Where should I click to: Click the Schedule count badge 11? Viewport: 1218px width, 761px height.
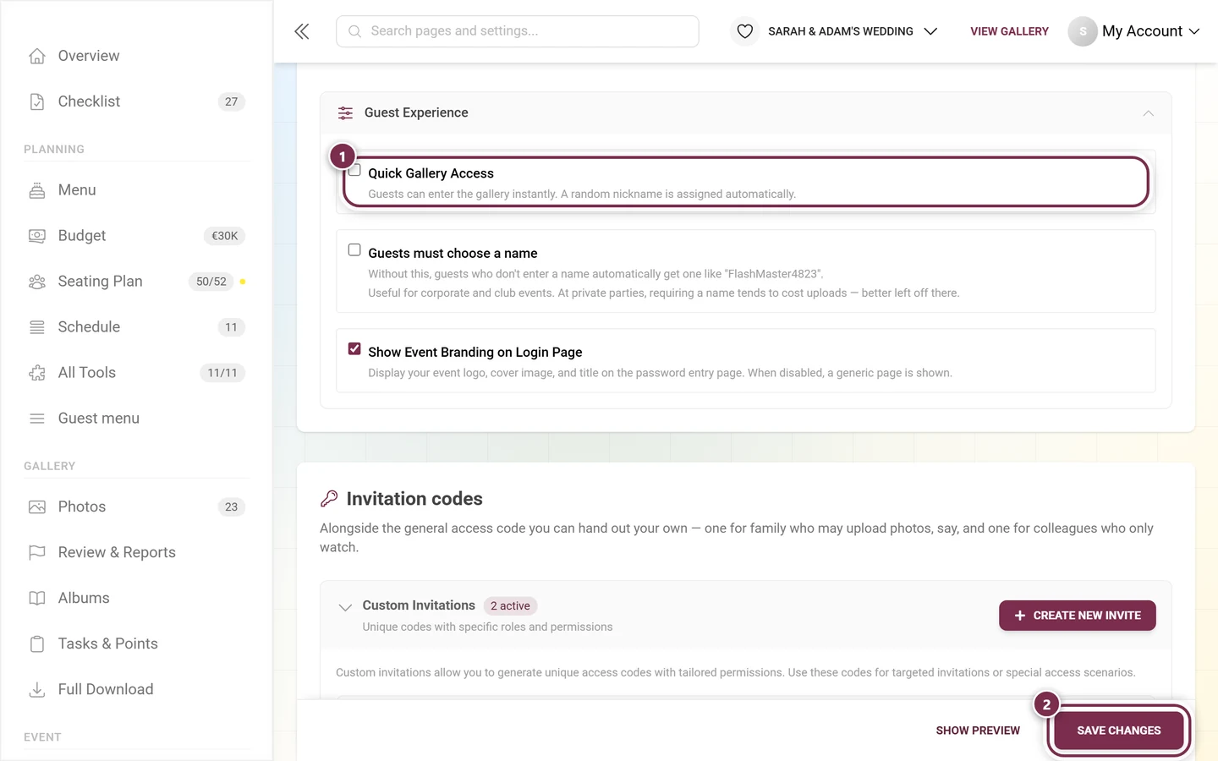pos(232,327)
